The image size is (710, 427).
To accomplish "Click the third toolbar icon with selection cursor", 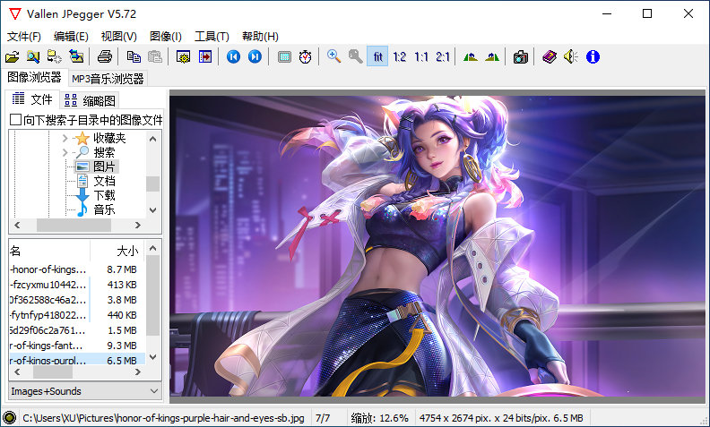I will [55, 57].
